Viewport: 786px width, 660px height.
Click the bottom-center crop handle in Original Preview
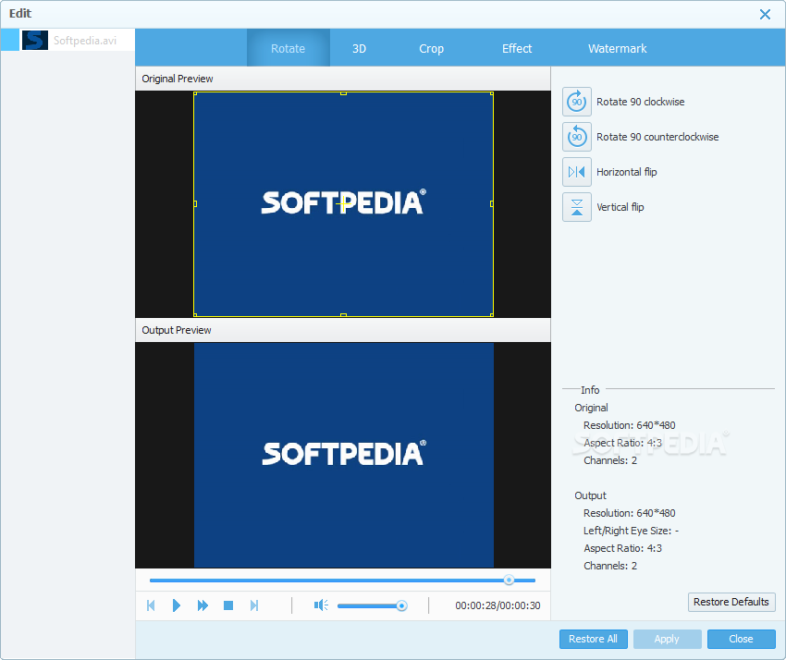coord(343,315)
